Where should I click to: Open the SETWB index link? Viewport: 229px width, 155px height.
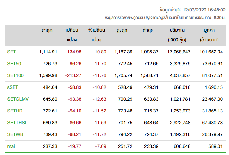coord(15,134)
